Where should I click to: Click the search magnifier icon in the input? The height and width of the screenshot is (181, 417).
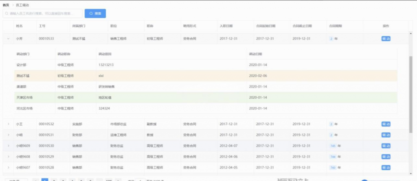(x=7, y=13)
